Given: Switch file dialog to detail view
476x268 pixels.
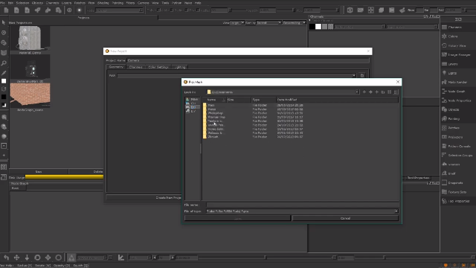Looking at the screenshot, I should (396, 92).
